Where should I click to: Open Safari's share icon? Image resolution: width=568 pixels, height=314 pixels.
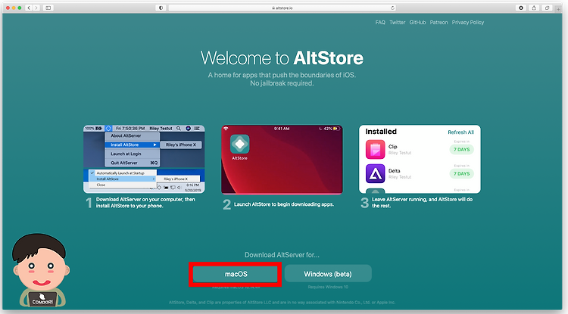pyautogui.click(x=534, y=8)
